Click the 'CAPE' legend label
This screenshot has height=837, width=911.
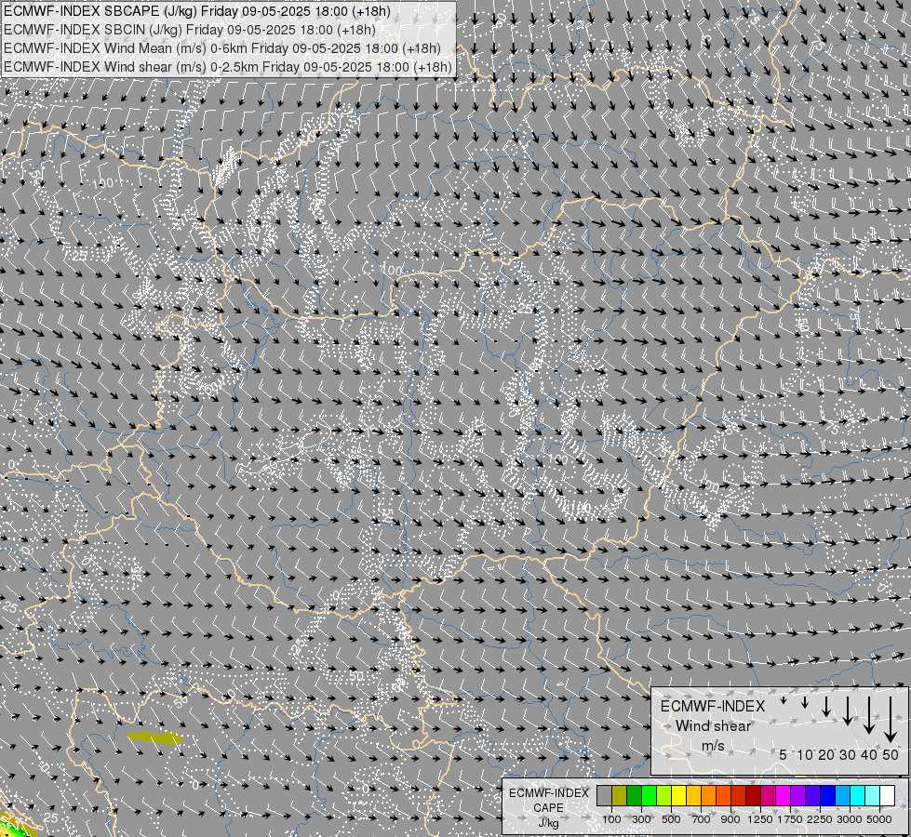pyautogui.click(x=548, y=808)
